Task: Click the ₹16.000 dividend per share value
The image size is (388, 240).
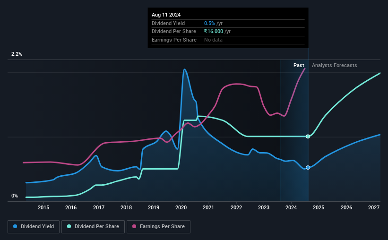Action: coord(214,32)
